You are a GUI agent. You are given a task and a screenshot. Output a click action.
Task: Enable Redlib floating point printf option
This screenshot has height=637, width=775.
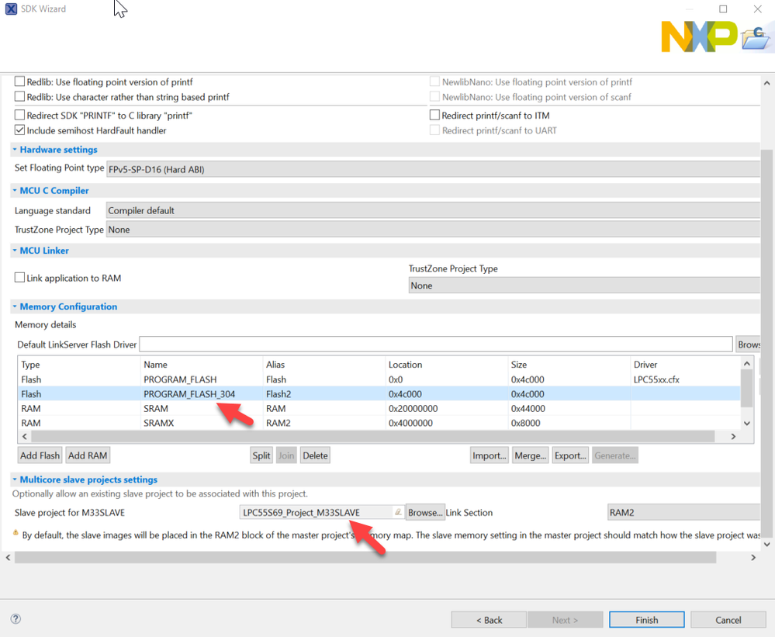click(x=20, y=81)
